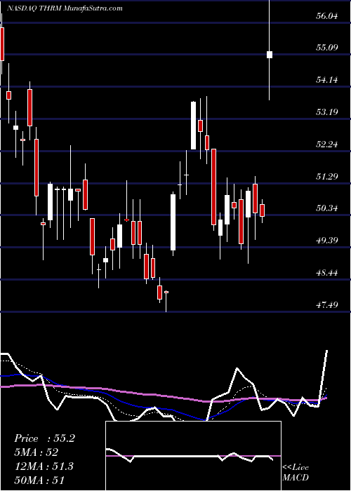Image resolution: width=351 pixels, height=491 pixels.
Task: Select the 52.24 price axis label
Action: pyautogui.click(x=326, y=144)
